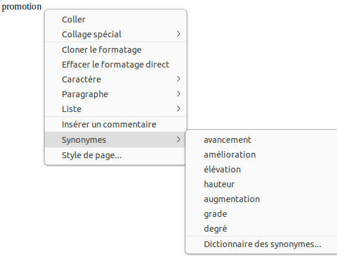This screenshot has width=337, height=256.
Task: Choose Coller from the context menu
Action: click(116, 20)
